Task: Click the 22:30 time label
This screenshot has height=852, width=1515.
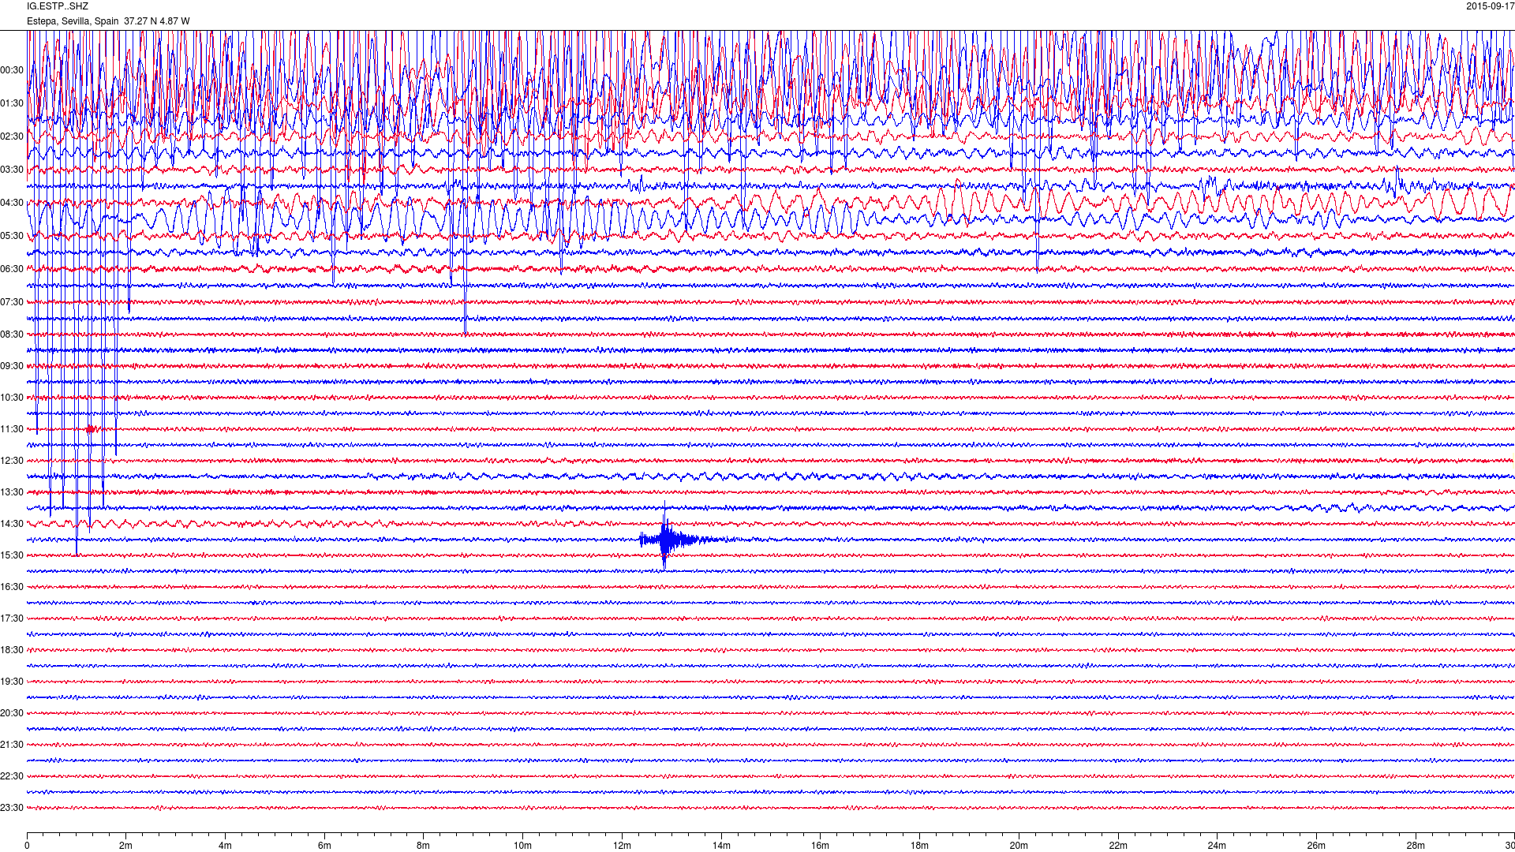Action: click(12, 776)
